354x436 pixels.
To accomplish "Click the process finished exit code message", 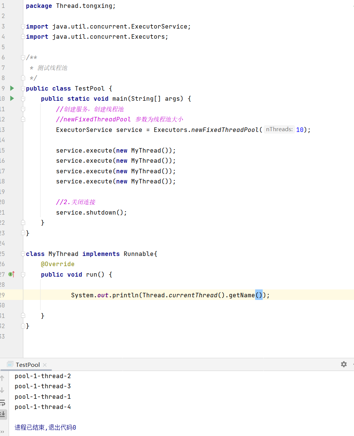I will pos(45,427).
